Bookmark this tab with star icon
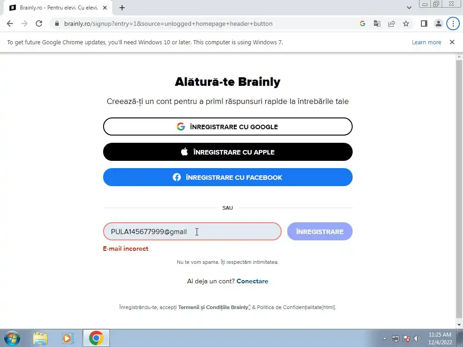The image size is (463, 347). 406,23
